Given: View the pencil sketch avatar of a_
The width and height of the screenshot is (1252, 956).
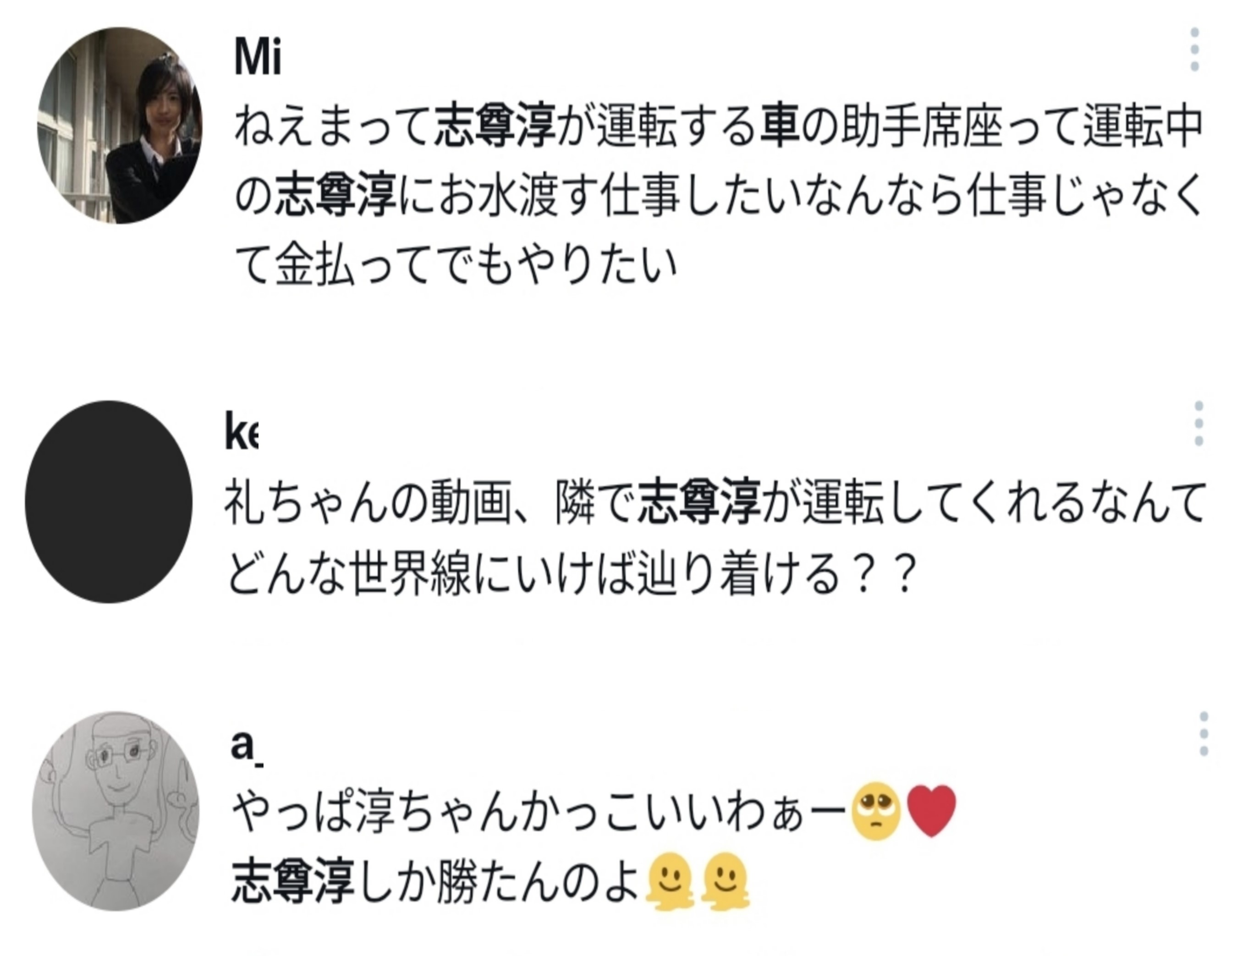Looking at the screenshot, I should click(x=116, y=810).
